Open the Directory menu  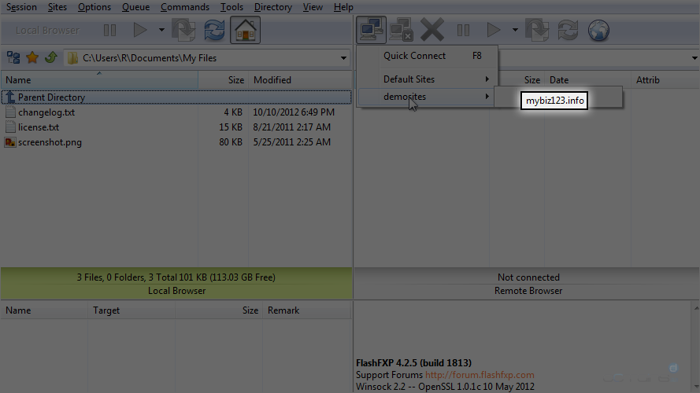point(272,7)
